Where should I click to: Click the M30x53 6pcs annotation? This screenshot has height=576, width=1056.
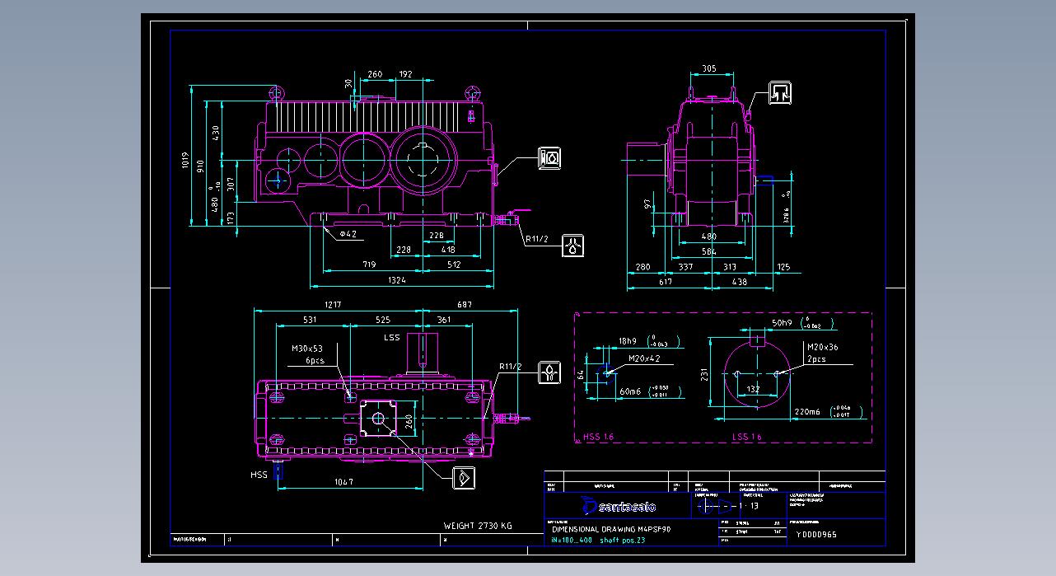click(x=307, y=354)
